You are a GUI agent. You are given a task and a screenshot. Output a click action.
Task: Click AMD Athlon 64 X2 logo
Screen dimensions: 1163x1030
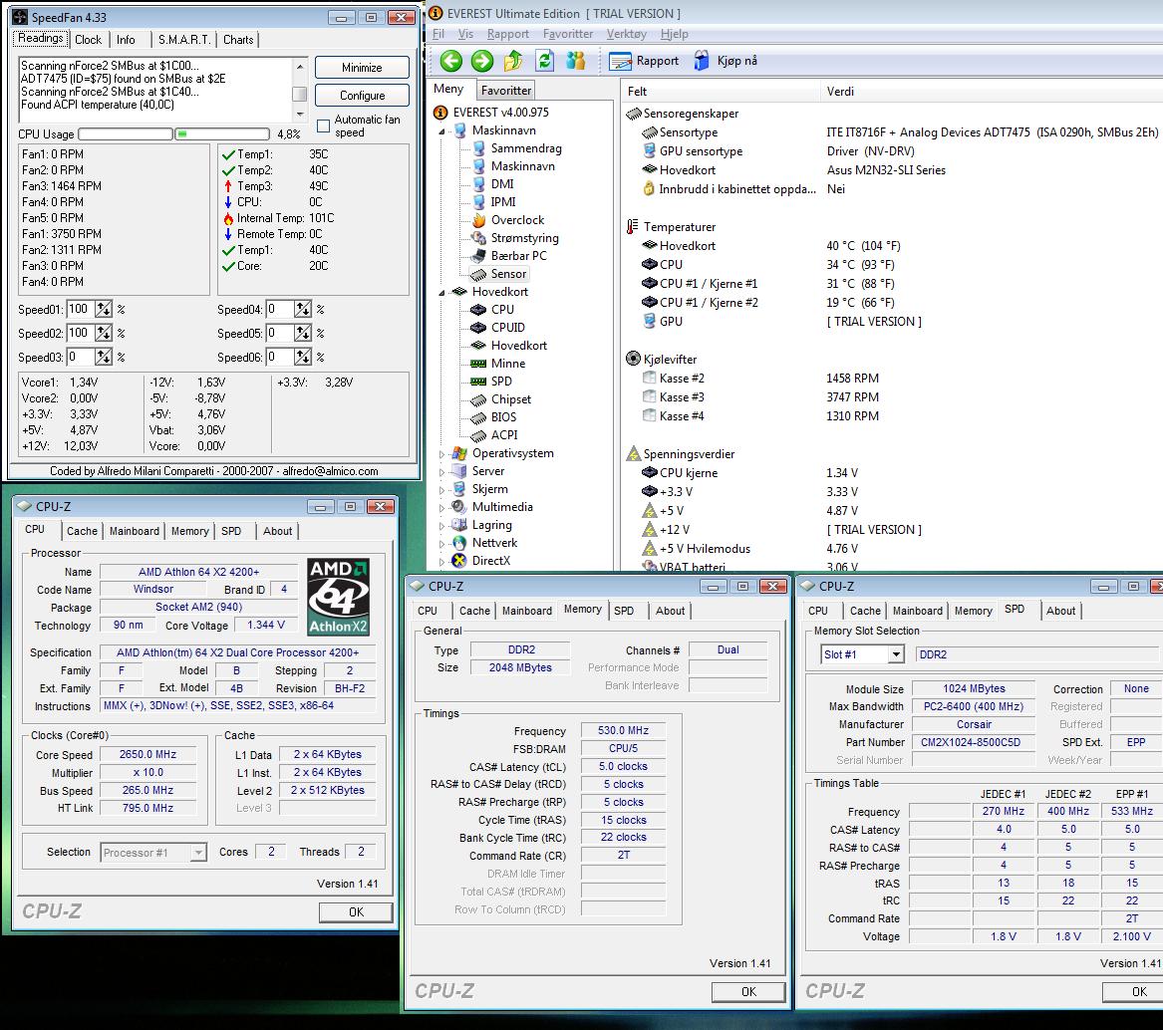tap(338, 597)
